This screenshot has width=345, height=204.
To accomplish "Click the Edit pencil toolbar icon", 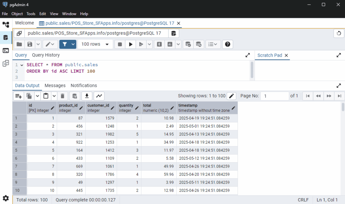I will [x=48, y=44].
